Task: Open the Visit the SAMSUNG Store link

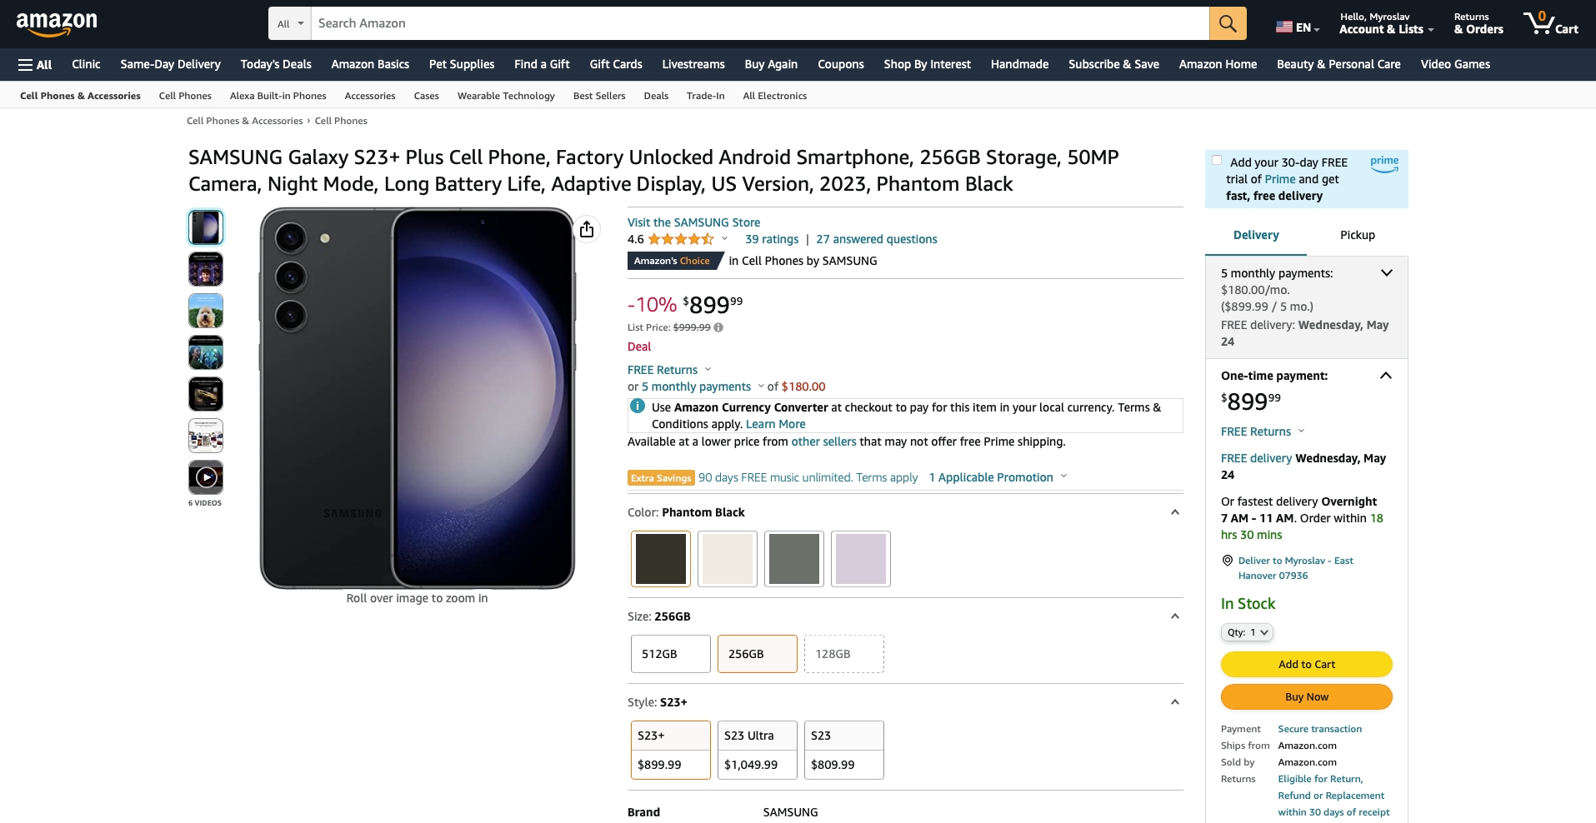Action: click(x=693, y=222)
